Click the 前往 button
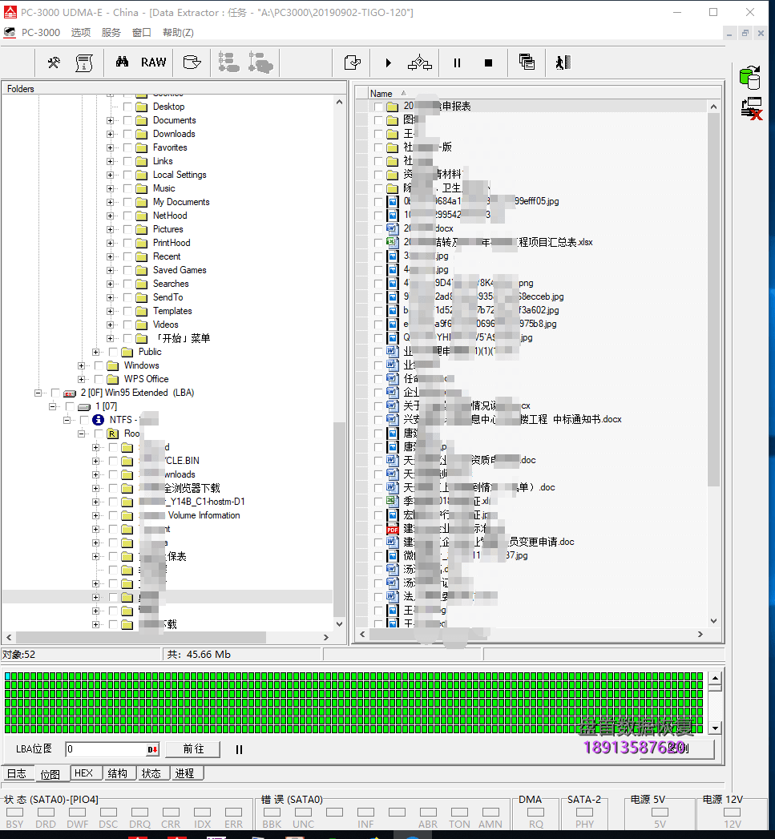This screenshot has width=775, height=839. click(192, 749)
